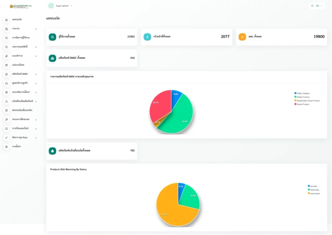Expand the ผลิตภัณฑ์ DMSC menu chevron
332x235 pixels.
pos(36,74)
